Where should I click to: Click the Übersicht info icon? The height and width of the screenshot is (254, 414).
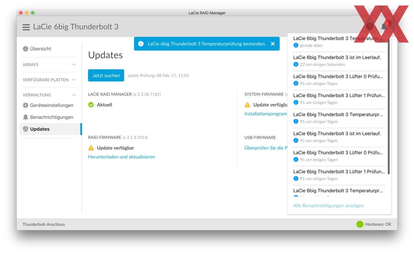coord(26,49)
